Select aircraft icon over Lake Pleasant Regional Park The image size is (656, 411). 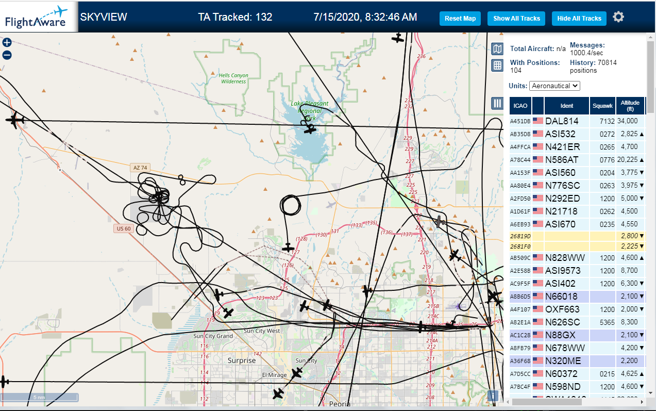(x=310, y=129)
